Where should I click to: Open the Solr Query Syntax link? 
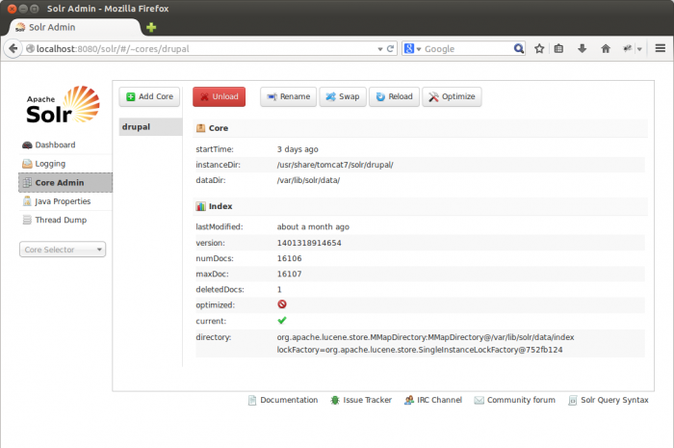[x=614, y=400]
